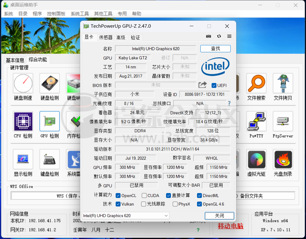Viewport: 306px width, 239px height.
Task: Toggle the OpenGL 4.6 checkbox
Action: tap(199, 204)
